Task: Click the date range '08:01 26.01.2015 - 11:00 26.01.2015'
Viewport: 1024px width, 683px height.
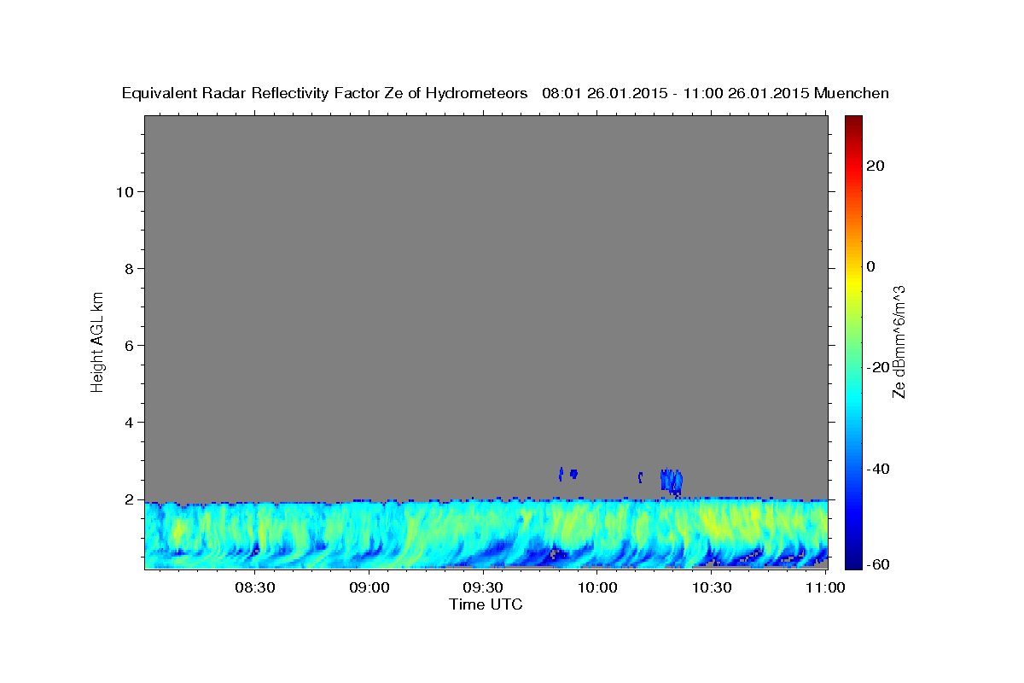Action: [676, 94]
